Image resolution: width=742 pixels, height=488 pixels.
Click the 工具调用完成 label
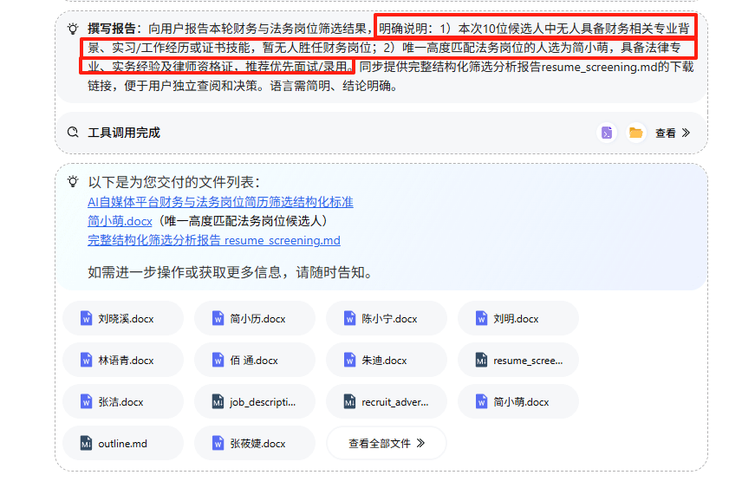pyautogui.click(x=124, y=133)
